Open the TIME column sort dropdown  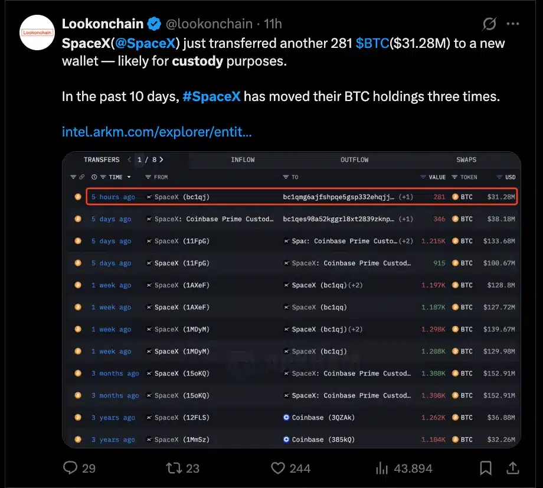pyautogui.click(x=129, y=177)
